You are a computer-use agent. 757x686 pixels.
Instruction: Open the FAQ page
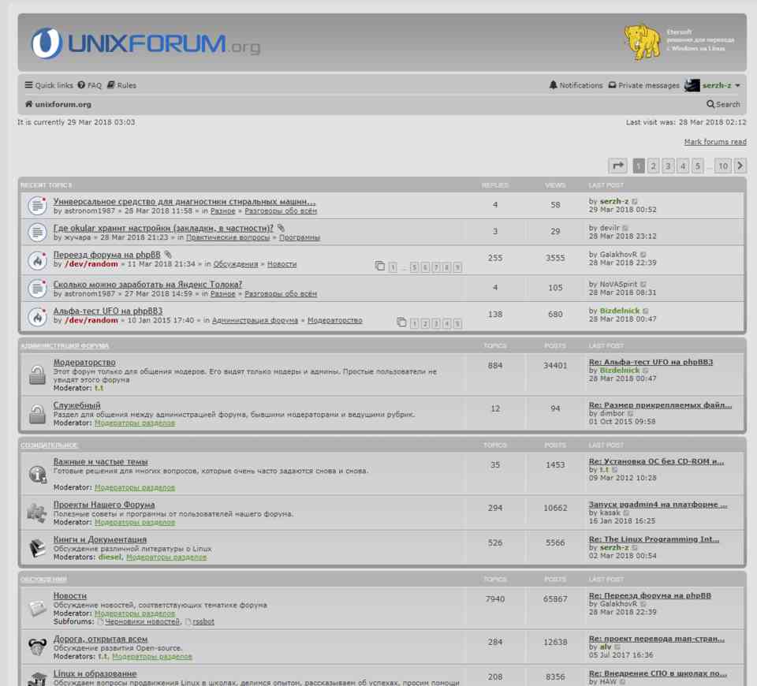(x=90, y=85)
